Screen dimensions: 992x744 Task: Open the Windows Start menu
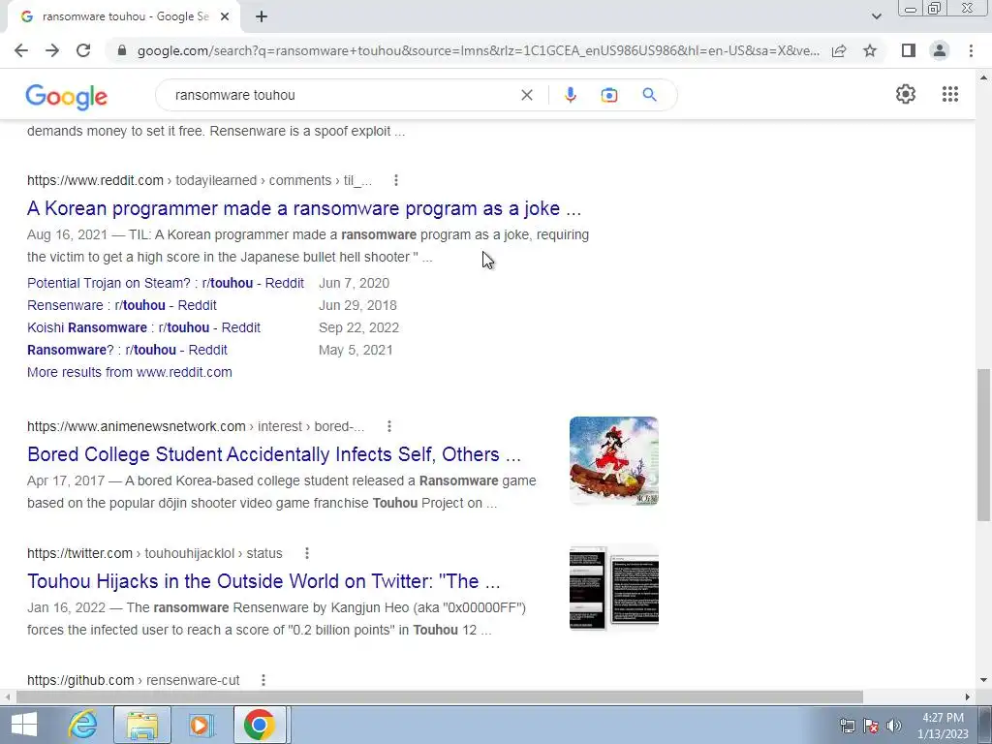23,725
